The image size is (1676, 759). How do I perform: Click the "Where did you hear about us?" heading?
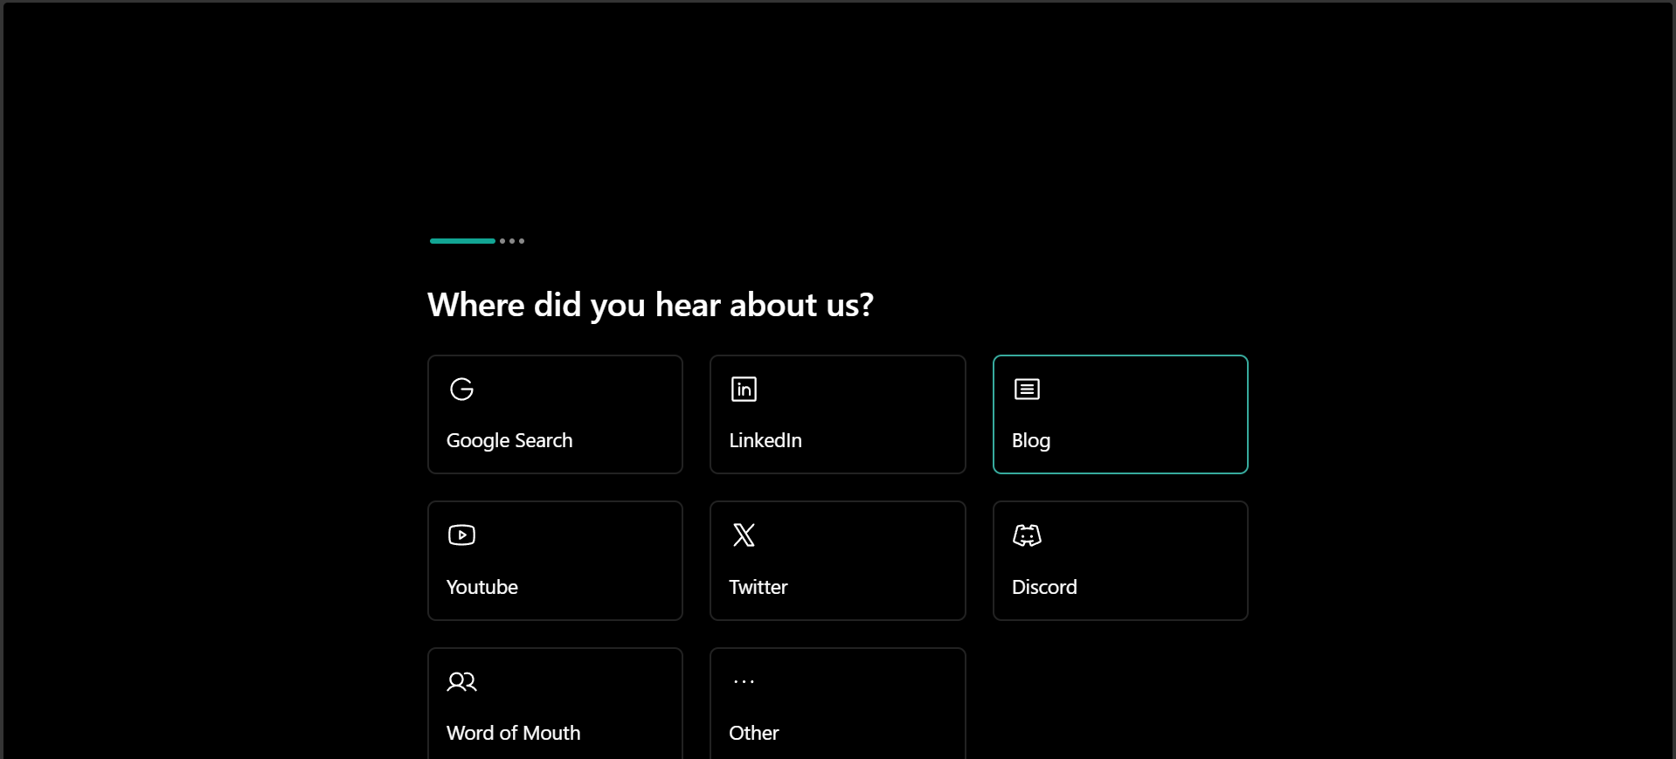[x=651, y=305]
